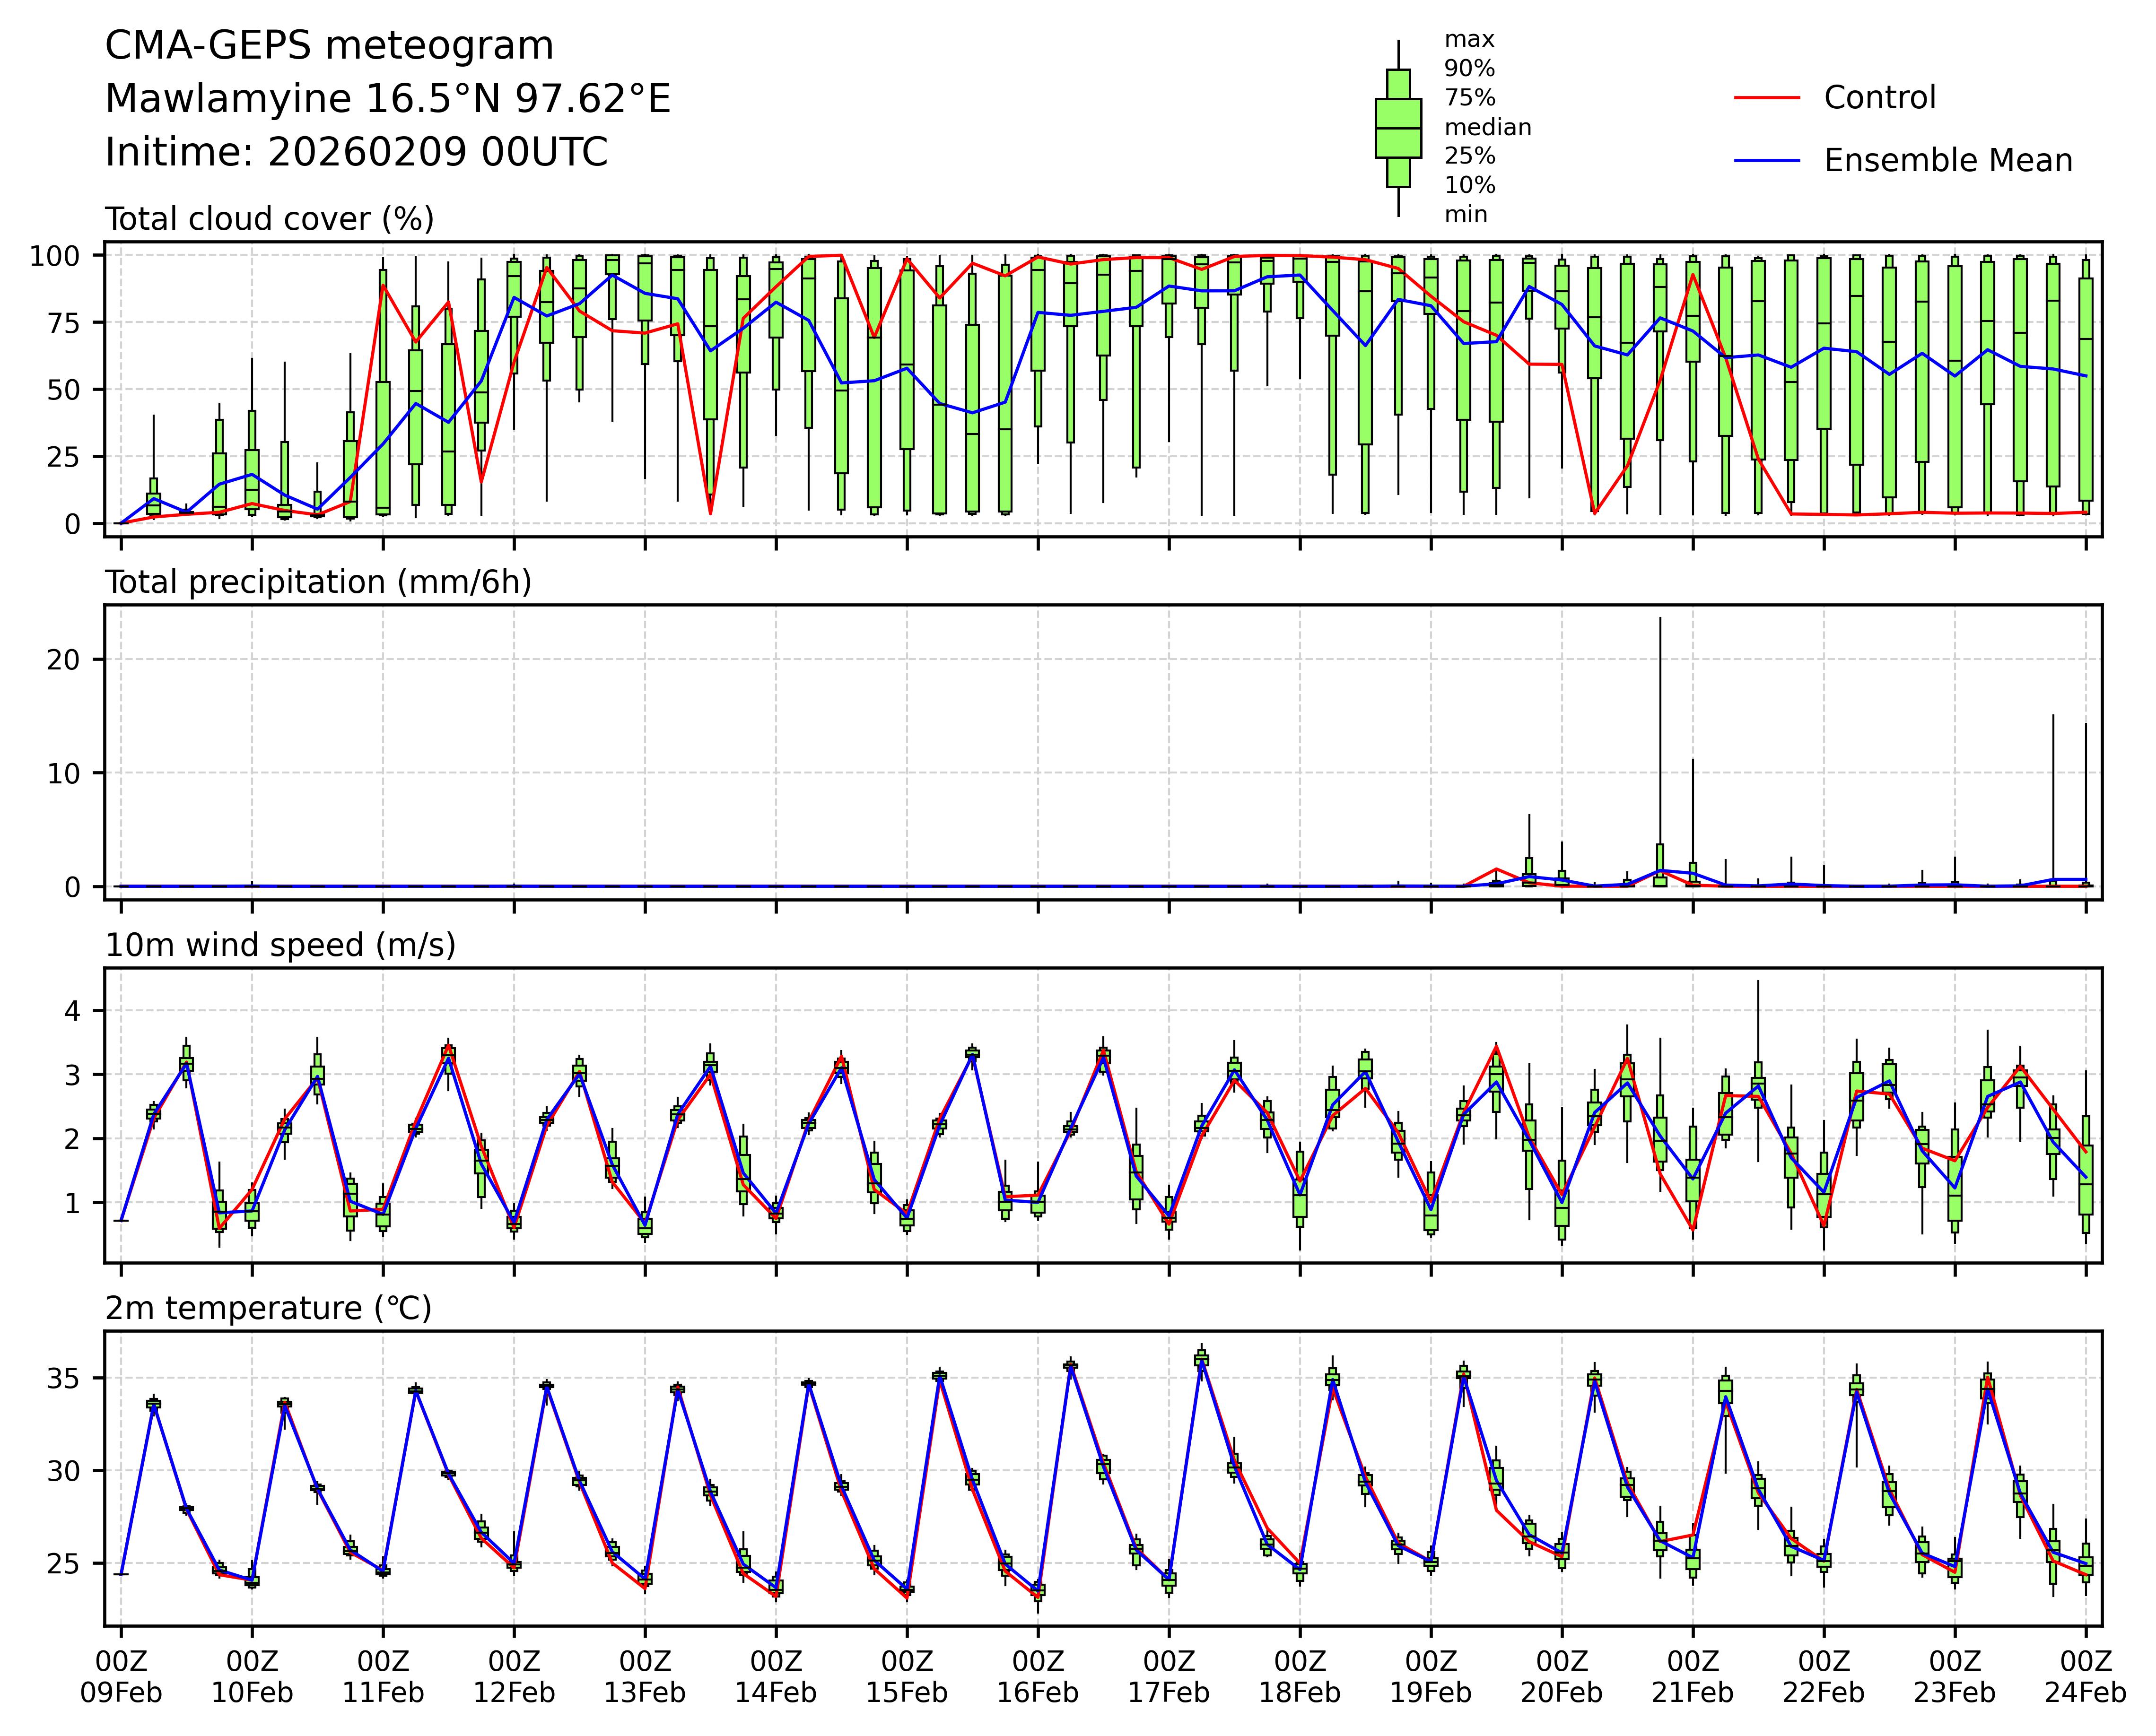Click the 'median' label in the legend
Image resolution: width=2156 pixels, height=1736 pixels.
point(1487,127)
